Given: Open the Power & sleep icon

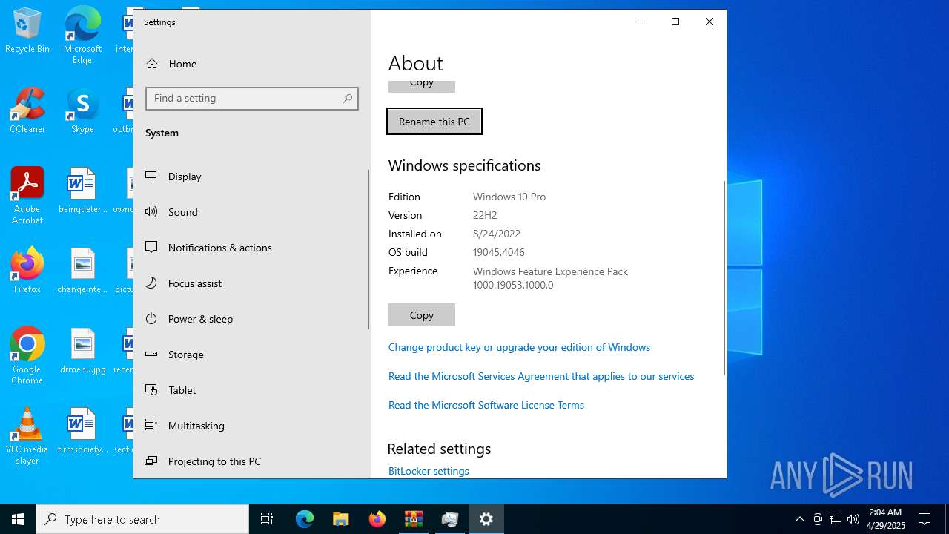Looking at the screenshot, I should pyautogui.click(x=151, y=318).
